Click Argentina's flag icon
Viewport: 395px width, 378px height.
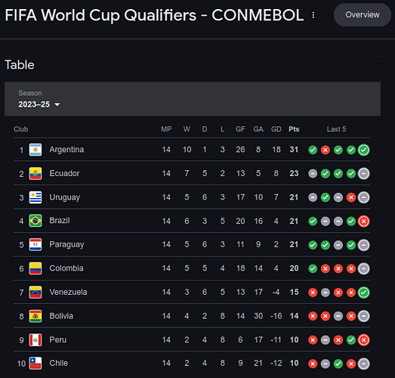coord(35,150)
